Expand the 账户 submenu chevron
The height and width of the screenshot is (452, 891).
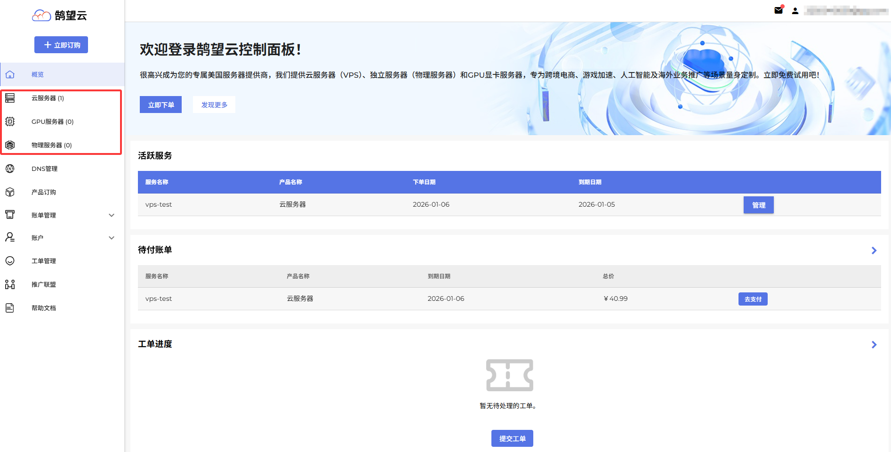point(112,238)
